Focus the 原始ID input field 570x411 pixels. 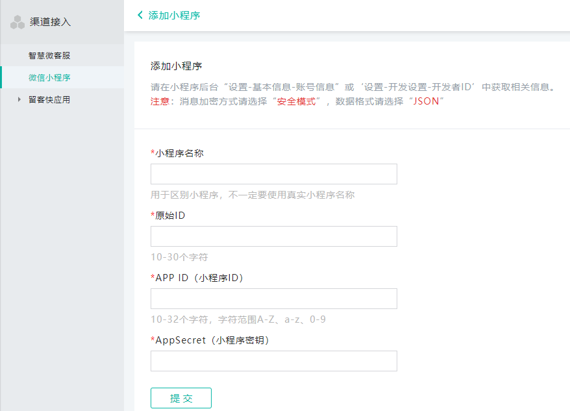(x=273, y=236)
